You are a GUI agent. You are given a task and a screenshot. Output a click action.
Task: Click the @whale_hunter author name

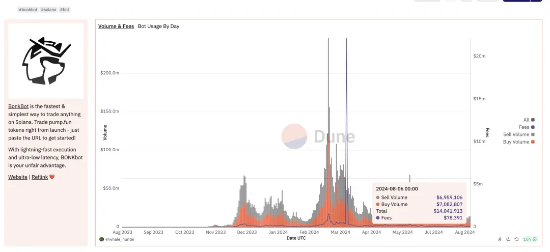tap(120, 239)
